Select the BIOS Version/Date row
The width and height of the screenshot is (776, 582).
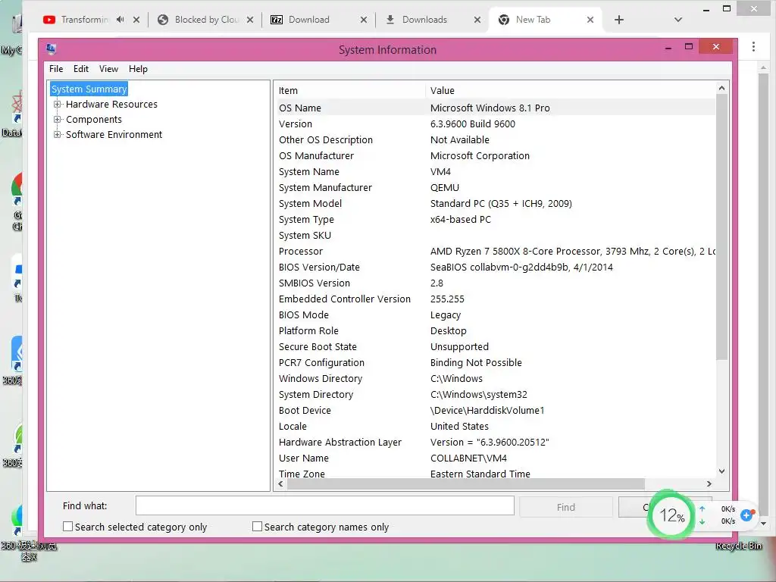pos(495,268)
